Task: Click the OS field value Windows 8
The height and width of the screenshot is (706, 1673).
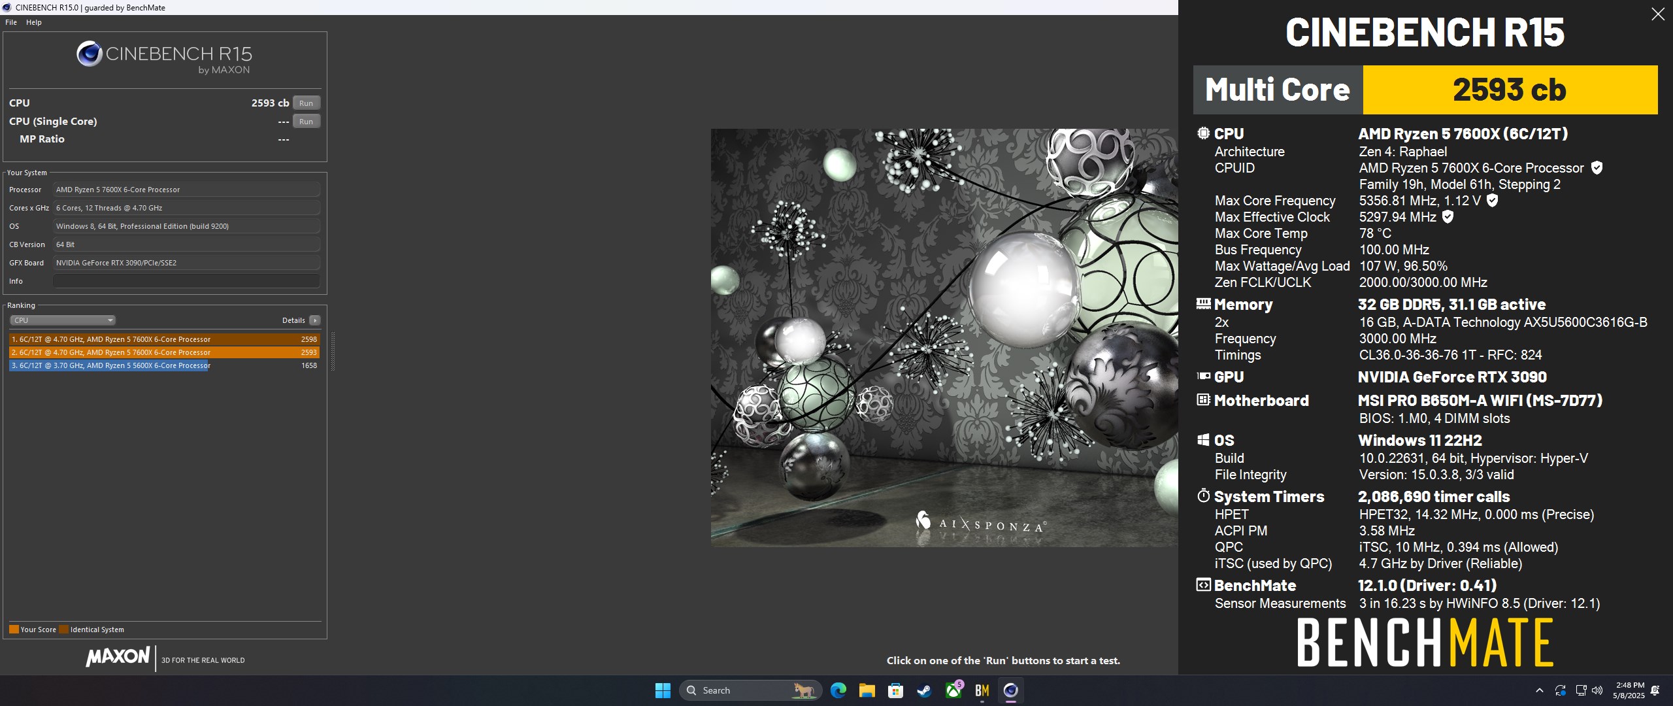Action: pyautogui.click(x=186, y=226)
